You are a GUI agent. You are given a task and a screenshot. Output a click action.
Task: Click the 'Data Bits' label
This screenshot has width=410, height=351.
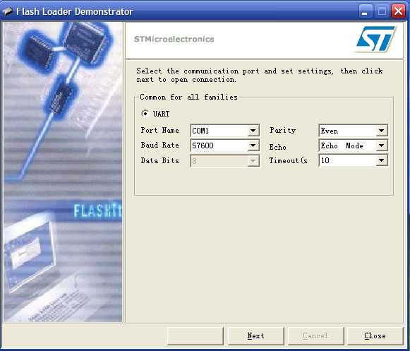point(159,160)
